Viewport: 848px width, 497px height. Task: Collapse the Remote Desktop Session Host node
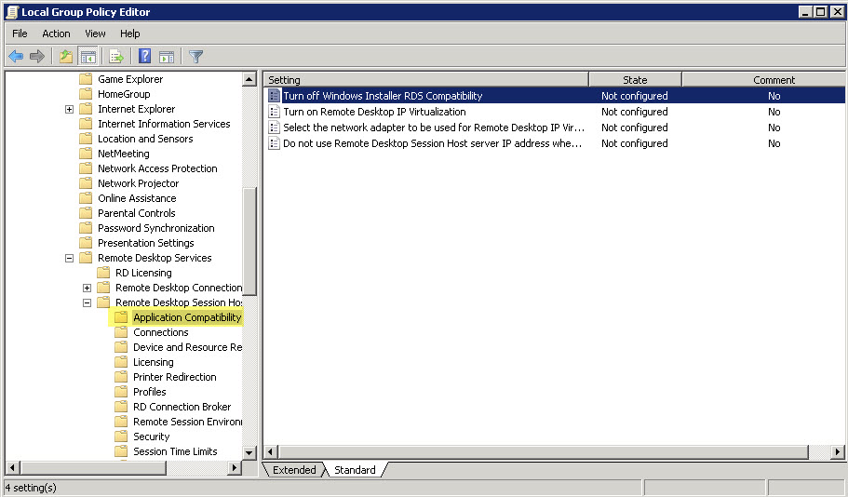click(87, 302)
